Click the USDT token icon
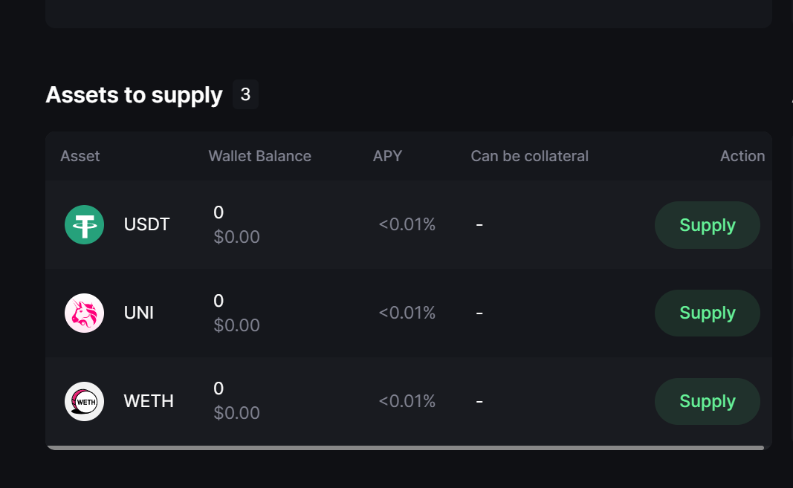This screenshot has height=488, width=793. [84, 224]
